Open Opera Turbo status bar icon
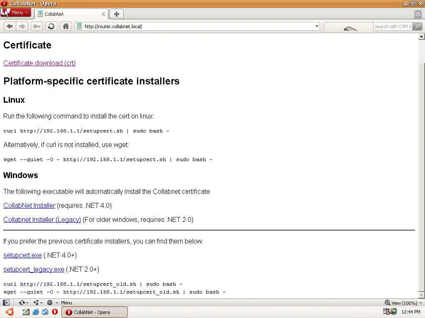425x318 pixels. click(50, 303)
